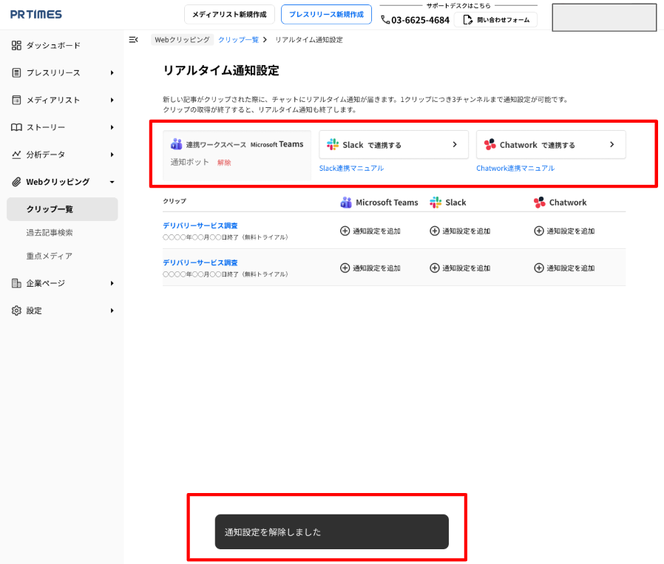This screenshot has height=564, width=664.
Task: Collapse the Webクリッピング submenu arrow
Action: [x=112, y=182]
